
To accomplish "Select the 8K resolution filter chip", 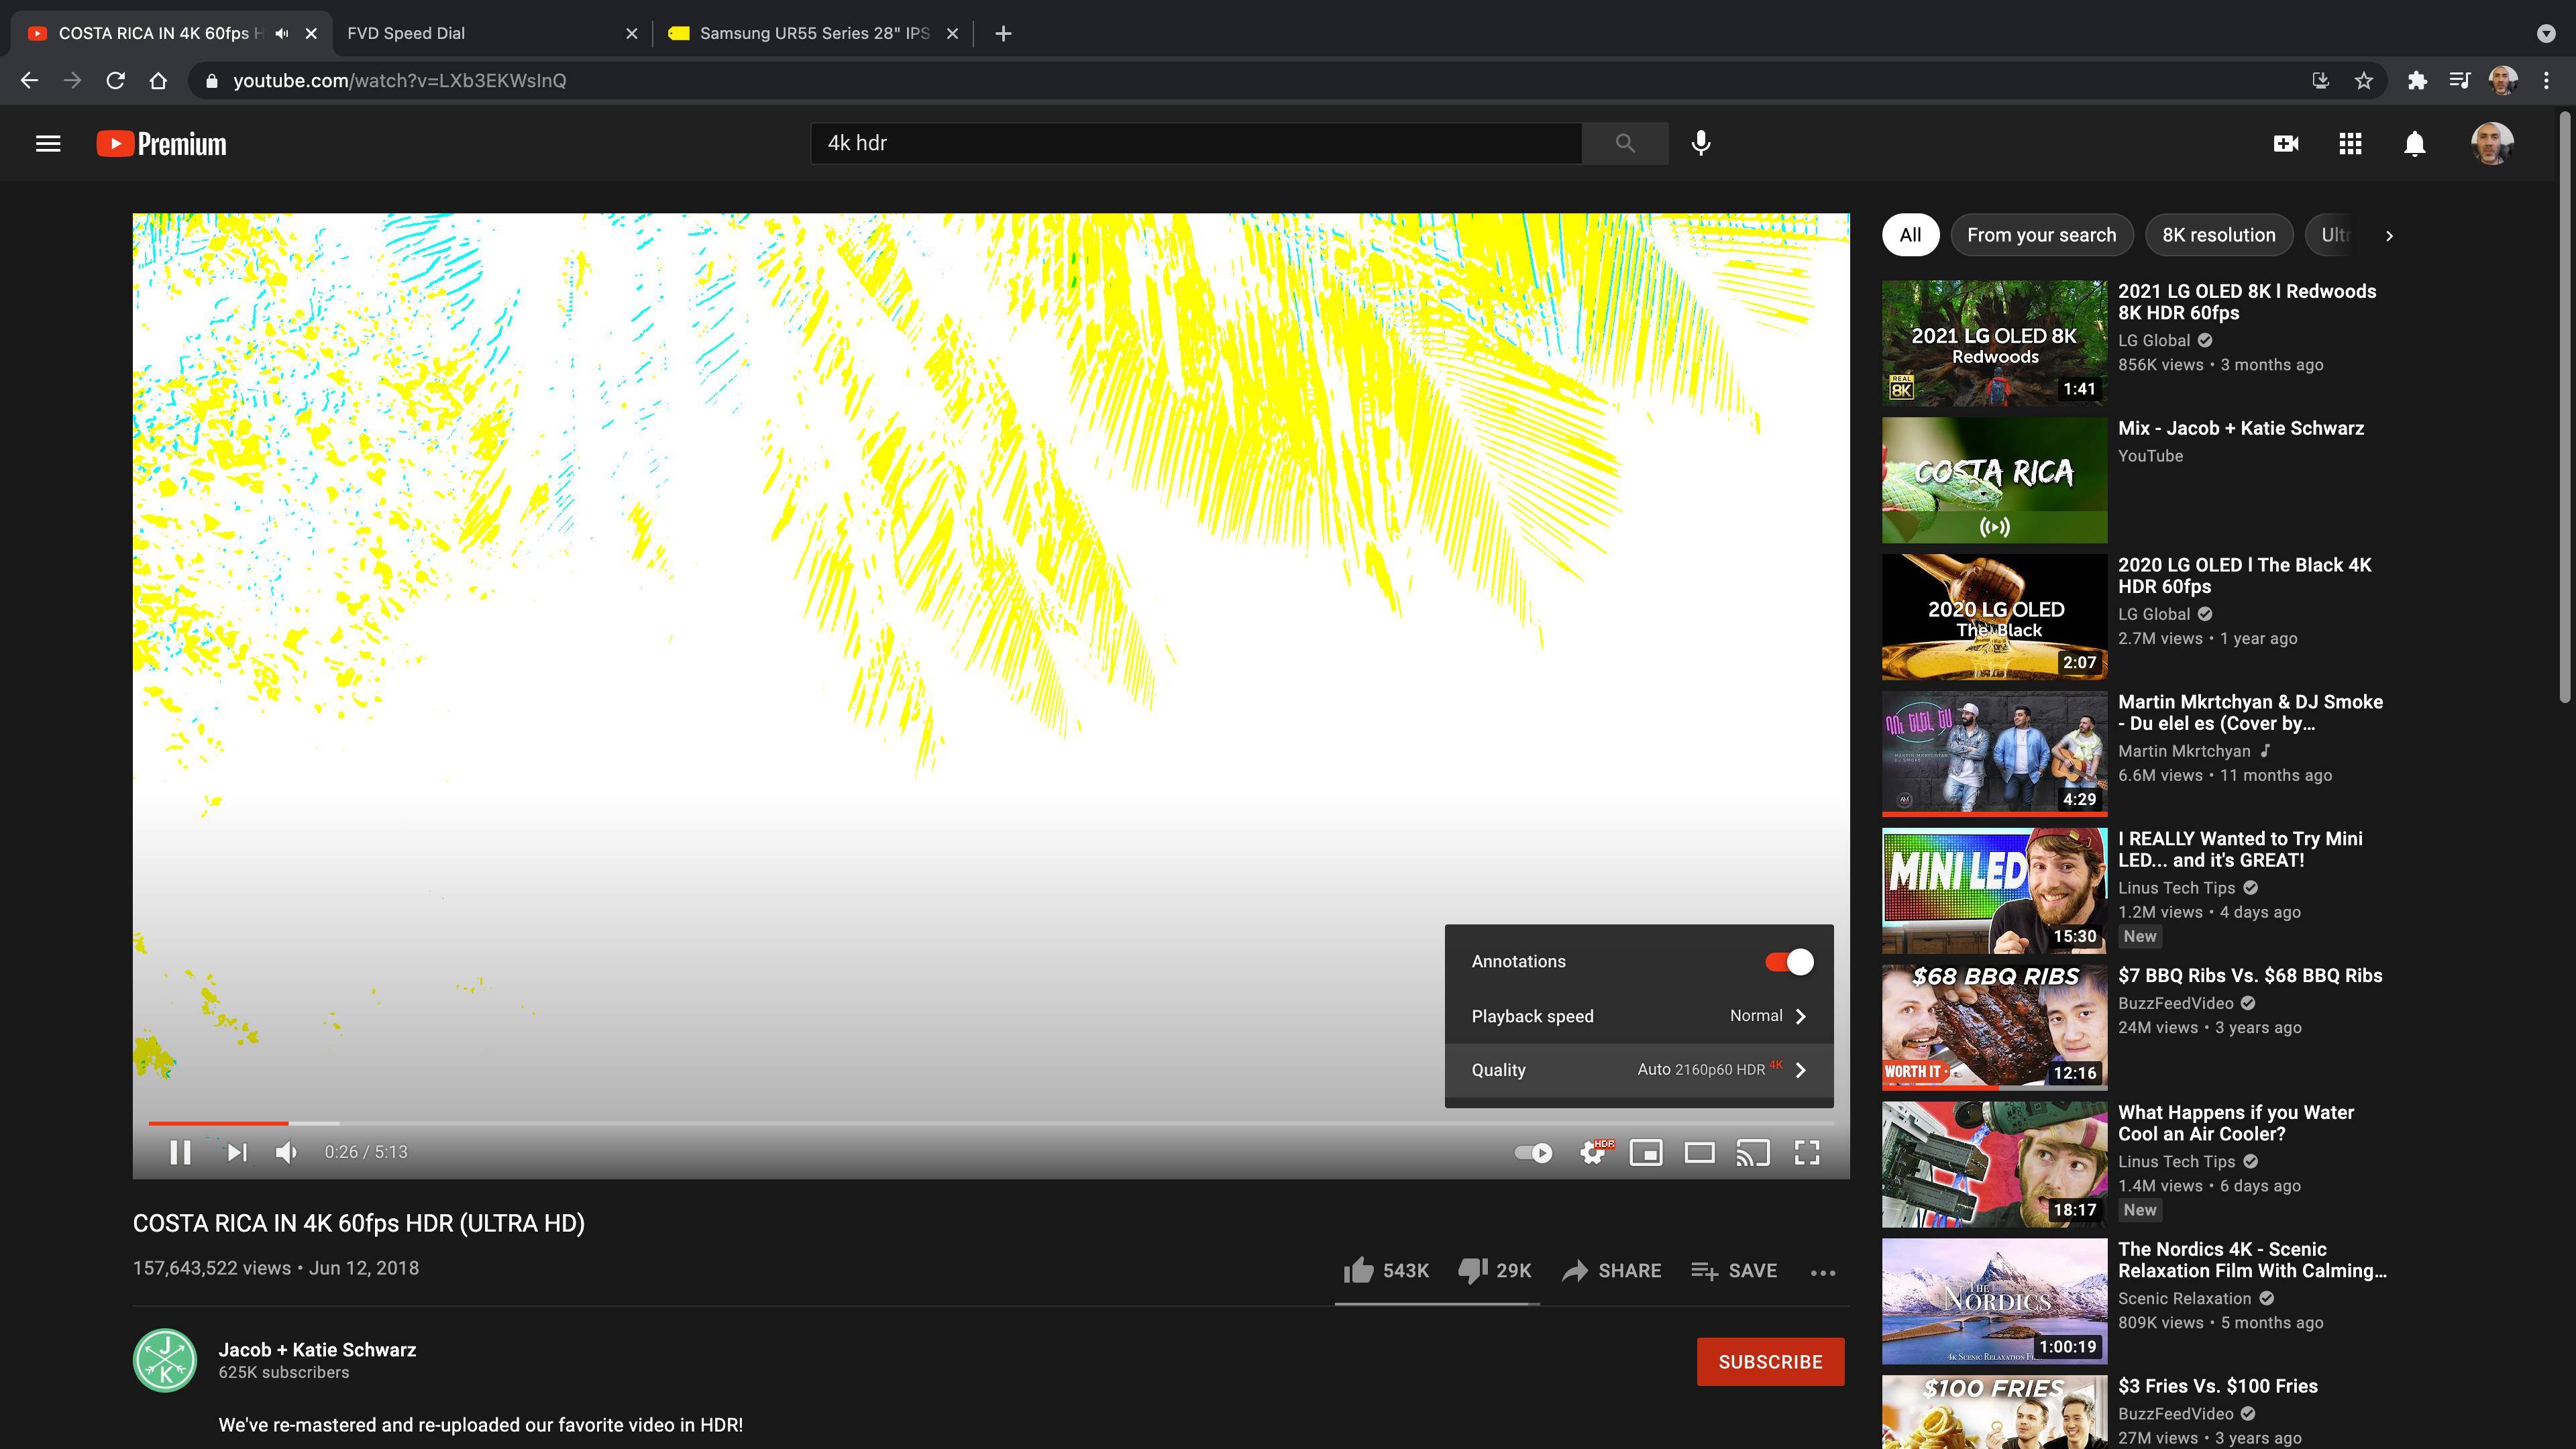I will 2218,235.
